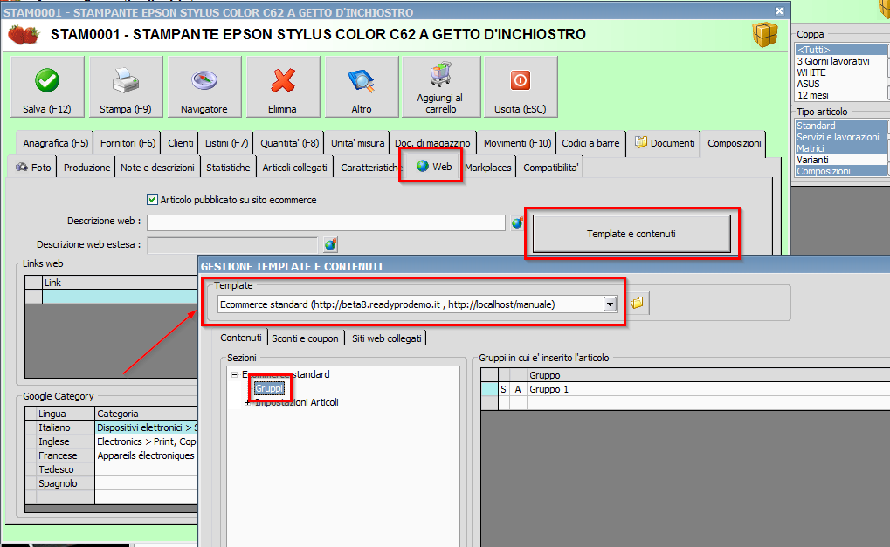Switch to the Markplaces tab

coord(488,168)
